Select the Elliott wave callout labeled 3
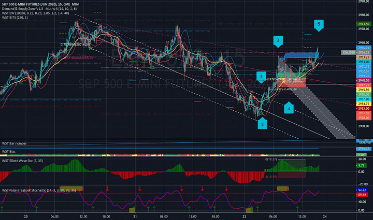Image resolution: width=373 pixels, height=220 pixels. click(278, 41)
